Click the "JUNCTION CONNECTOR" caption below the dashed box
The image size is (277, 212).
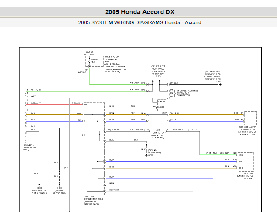point(93,201)
